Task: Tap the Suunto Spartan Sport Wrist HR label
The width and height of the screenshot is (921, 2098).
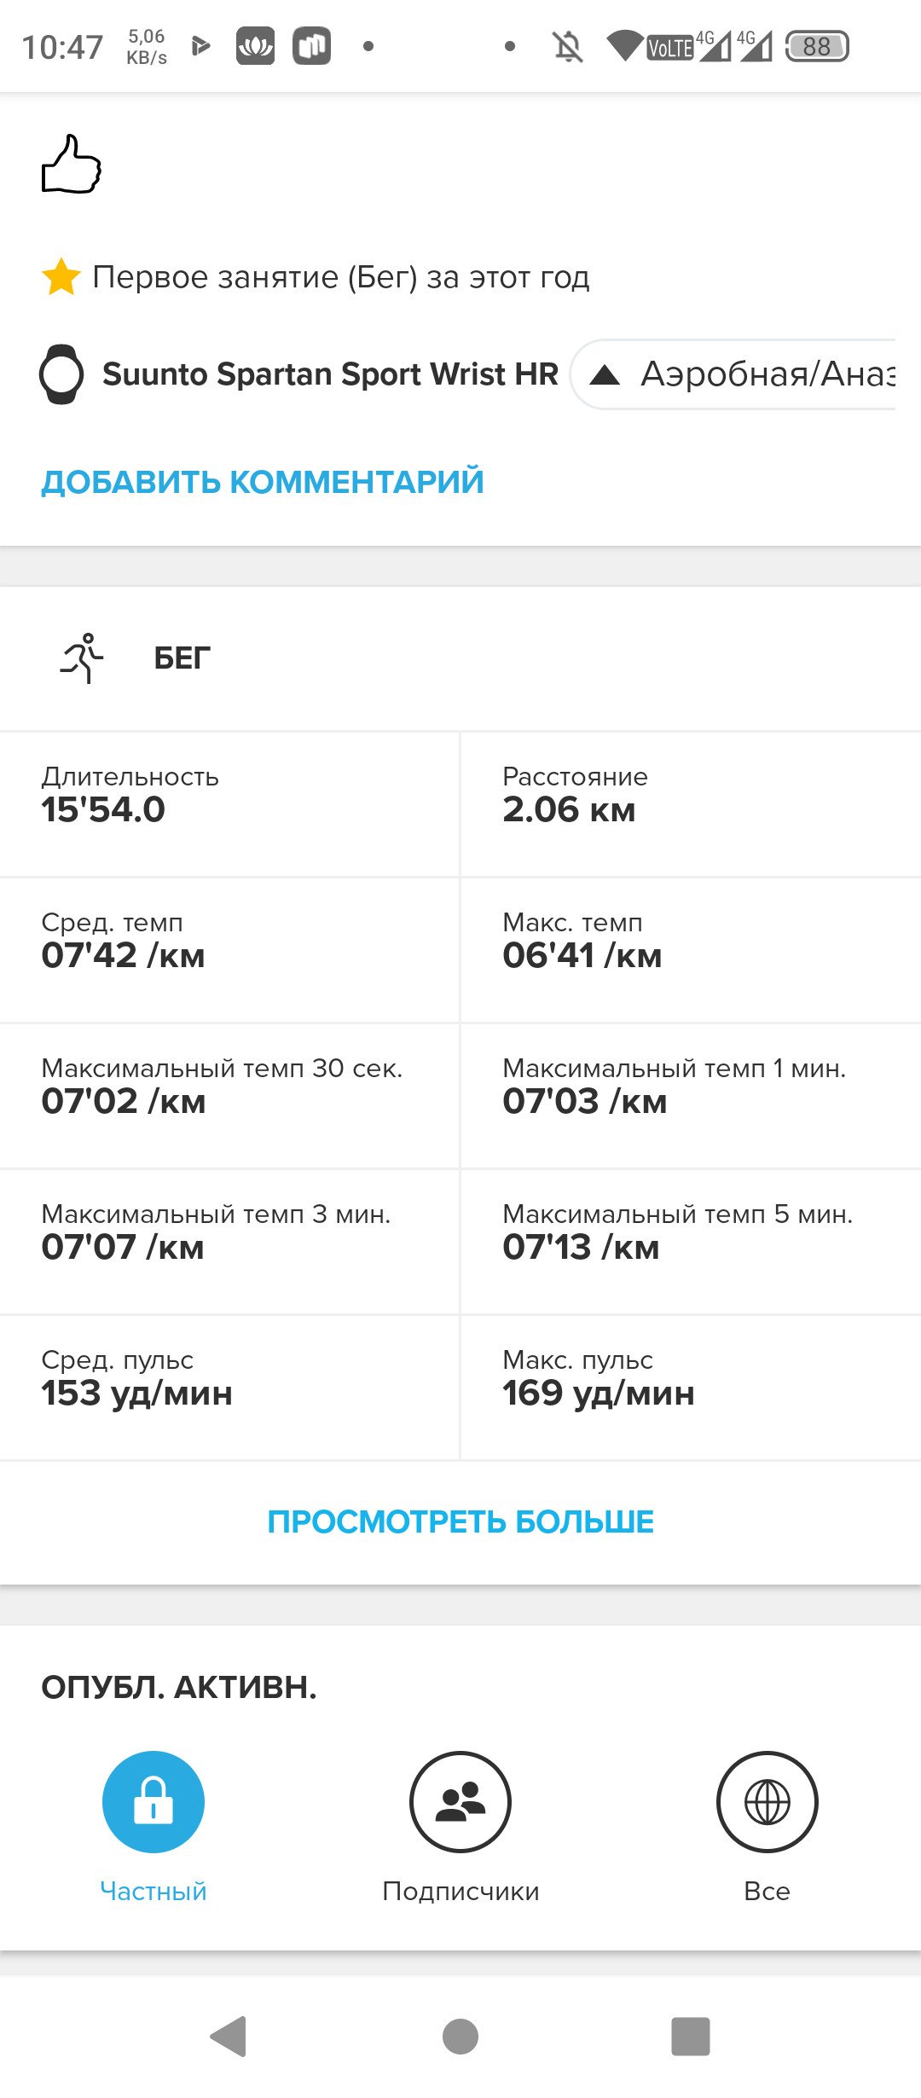Action: click(330, 374)
